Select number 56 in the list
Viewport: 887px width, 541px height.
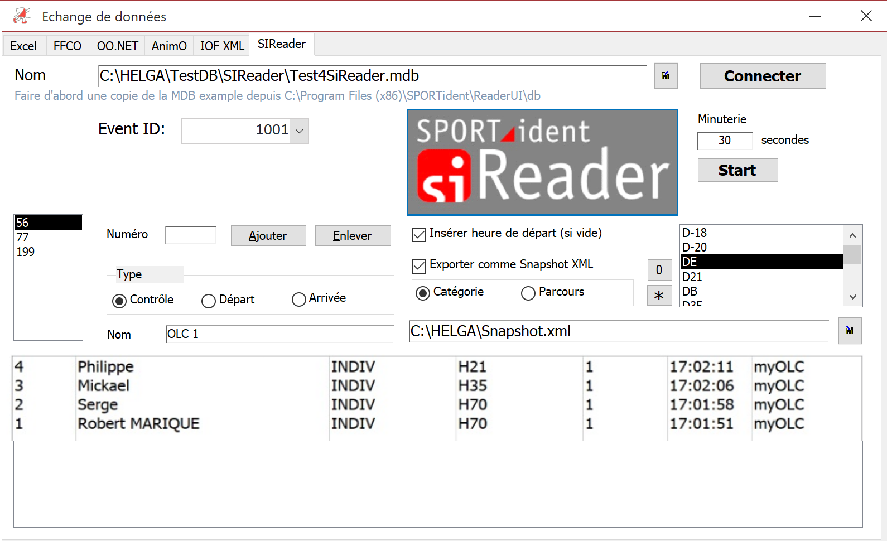(x=48, y=223)
